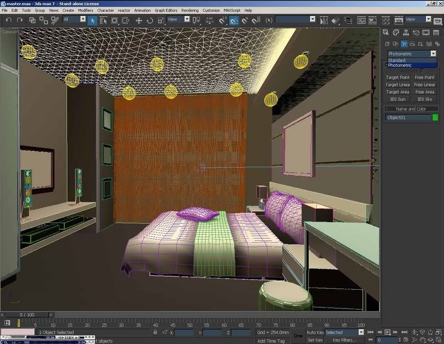Click Named Selection Sets edit icon
The image size is (444, 344).
(x=269, y=20)
